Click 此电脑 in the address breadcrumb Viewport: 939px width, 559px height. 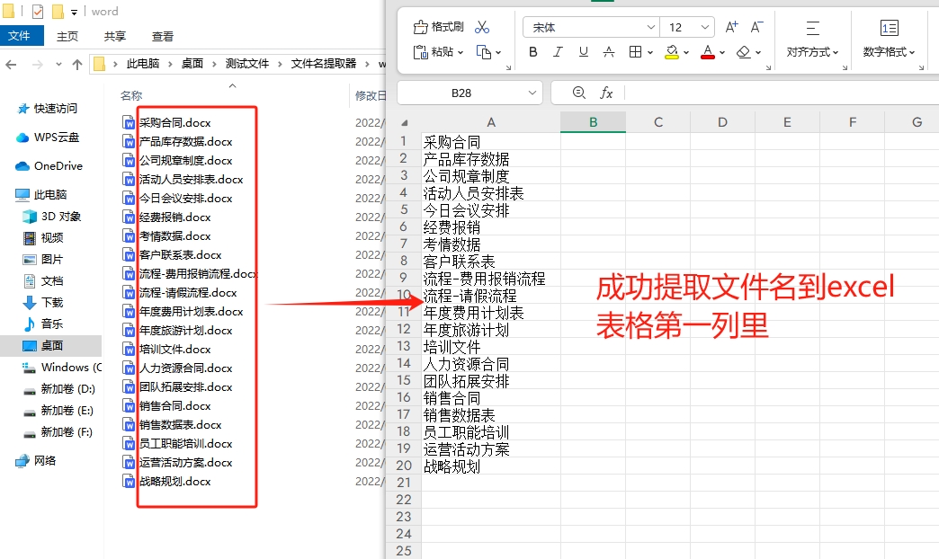[x=142, y=64]
